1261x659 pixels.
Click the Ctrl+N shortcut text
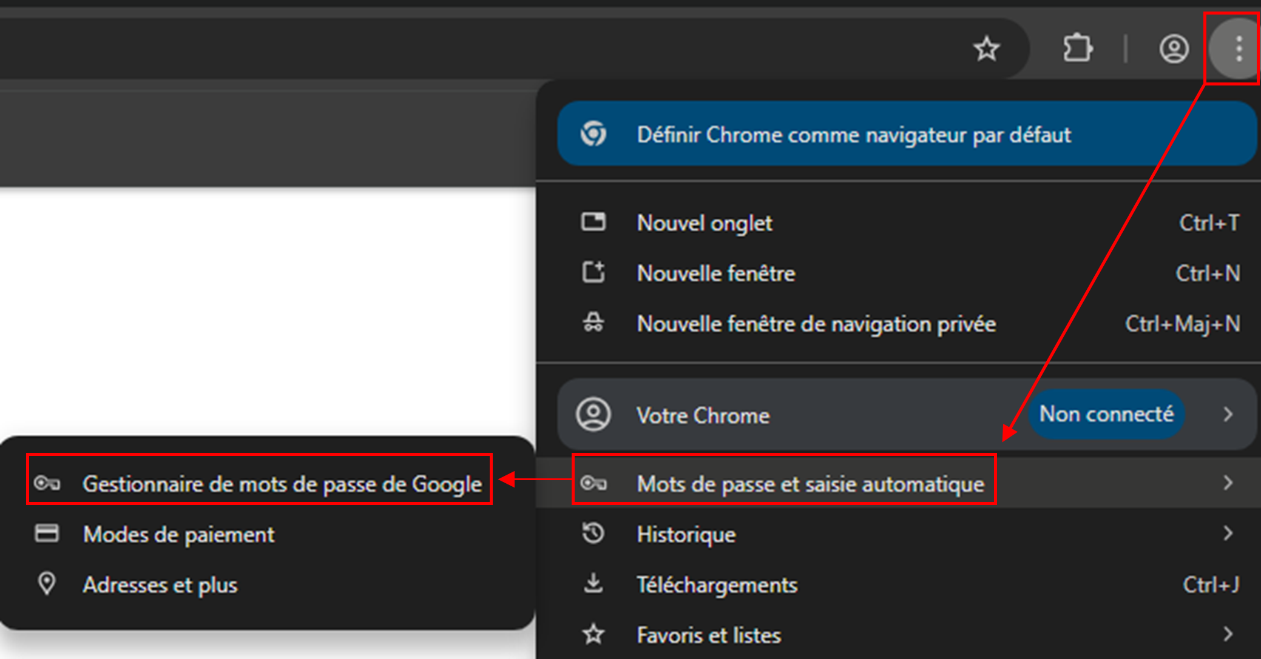1208,273
